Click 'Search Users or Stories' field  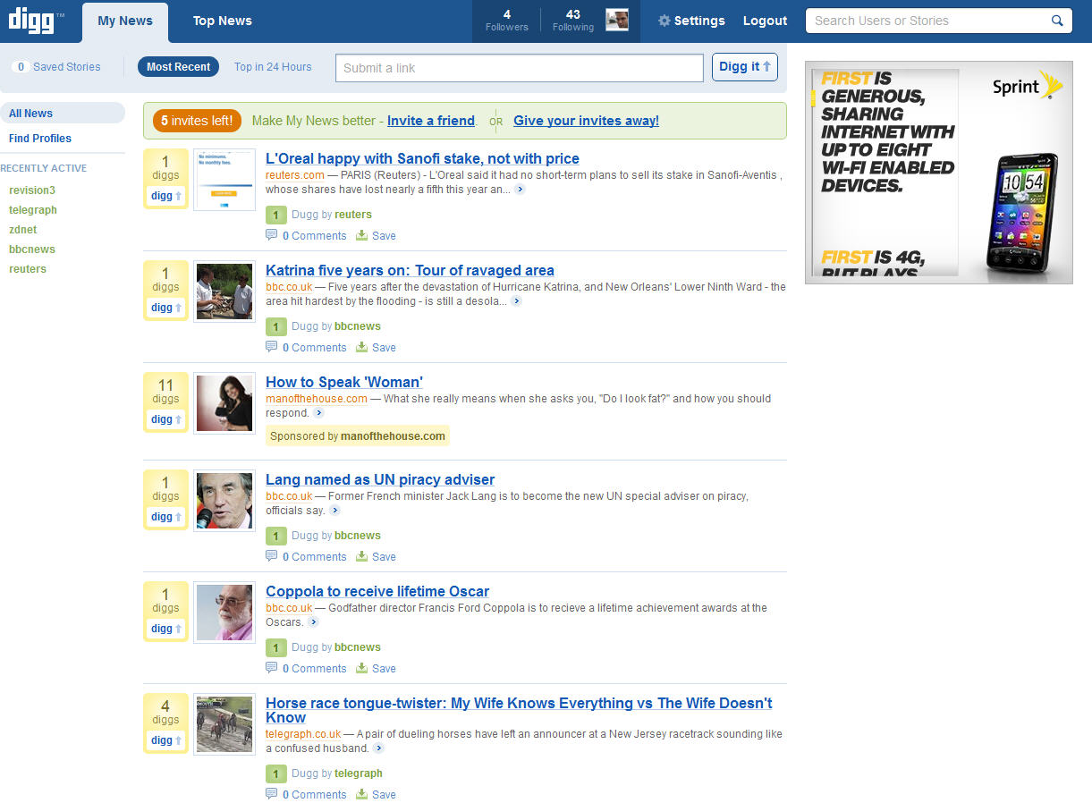pyautogui.click(x=927, y=21)
